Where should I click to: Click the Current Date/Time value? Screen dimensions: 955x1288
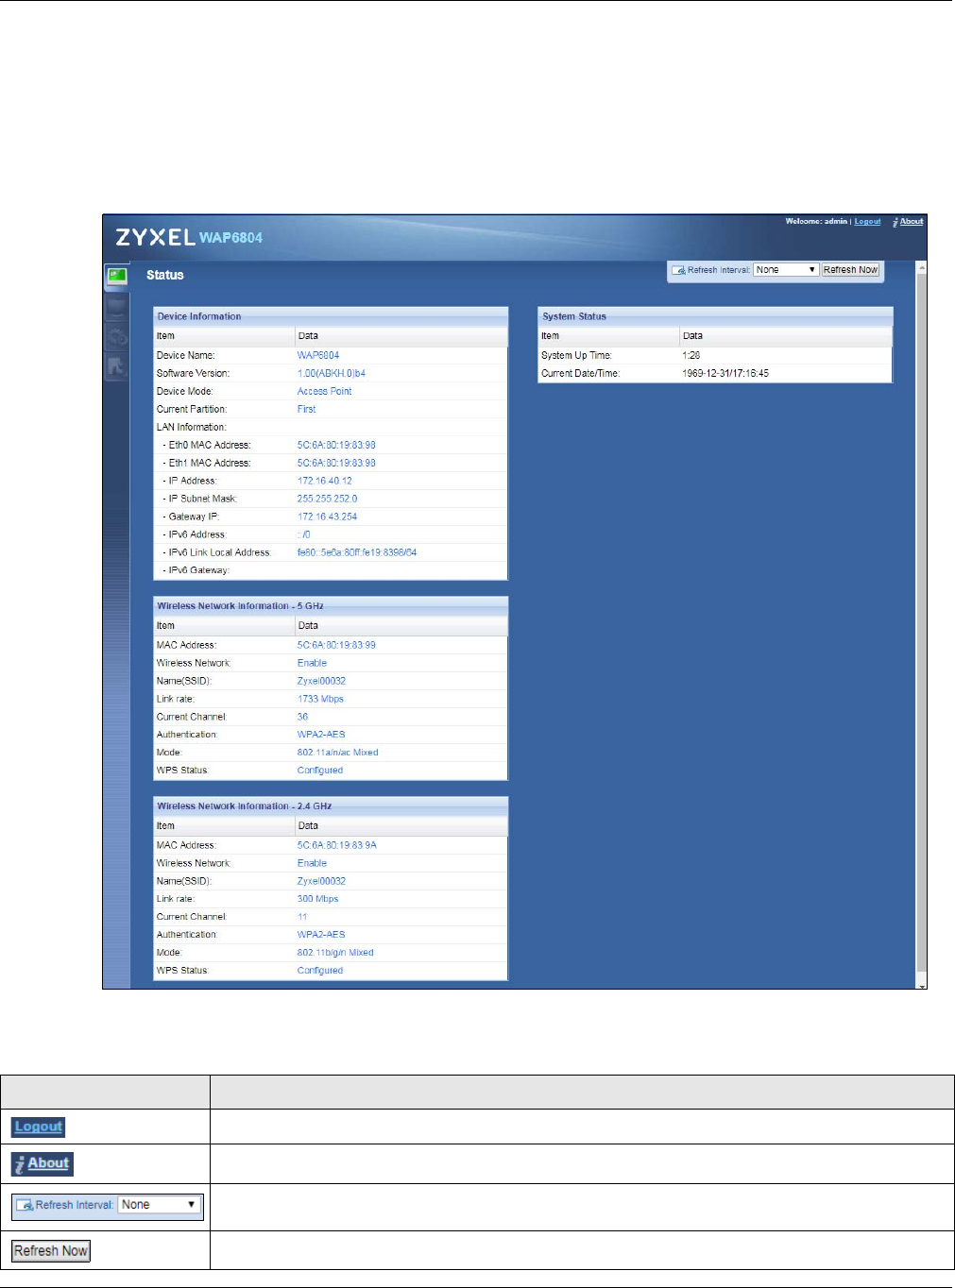tap(725, 374)
